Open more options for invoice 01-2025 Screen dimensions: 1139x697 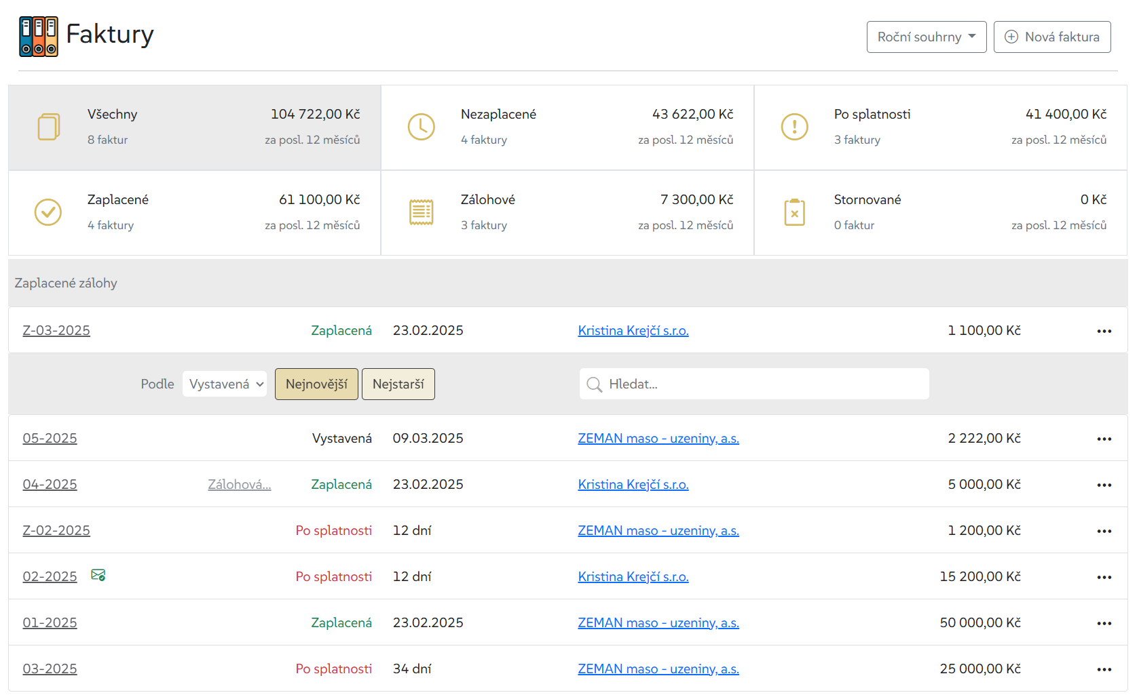tap(1104, 623)
